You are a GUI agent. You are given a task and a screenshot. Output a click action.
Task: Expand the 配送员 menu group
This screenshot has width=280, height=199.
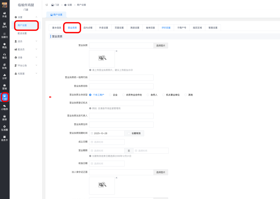tap(26, 49)
